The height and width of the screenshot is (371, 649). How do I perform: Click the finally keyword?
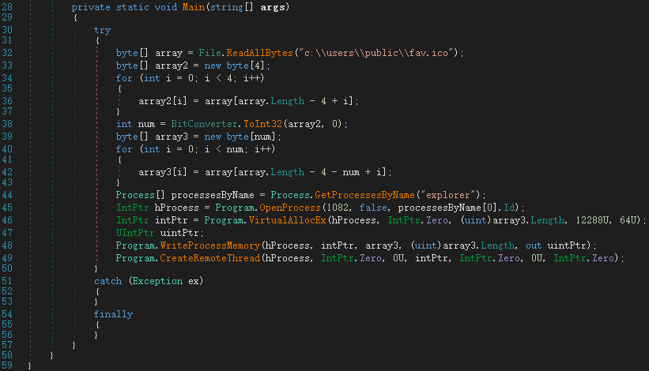(x=113, y=314)
